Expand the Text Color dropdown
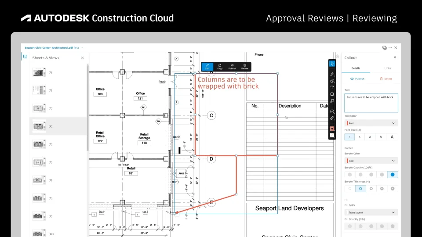Viewport: 422px width, 237px height. [371, 123]
